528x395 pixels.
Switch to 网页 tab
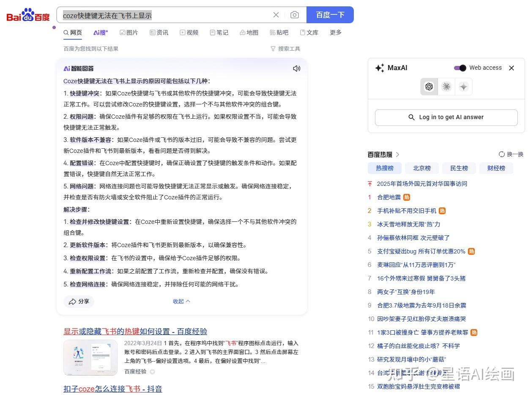[73, 33]
